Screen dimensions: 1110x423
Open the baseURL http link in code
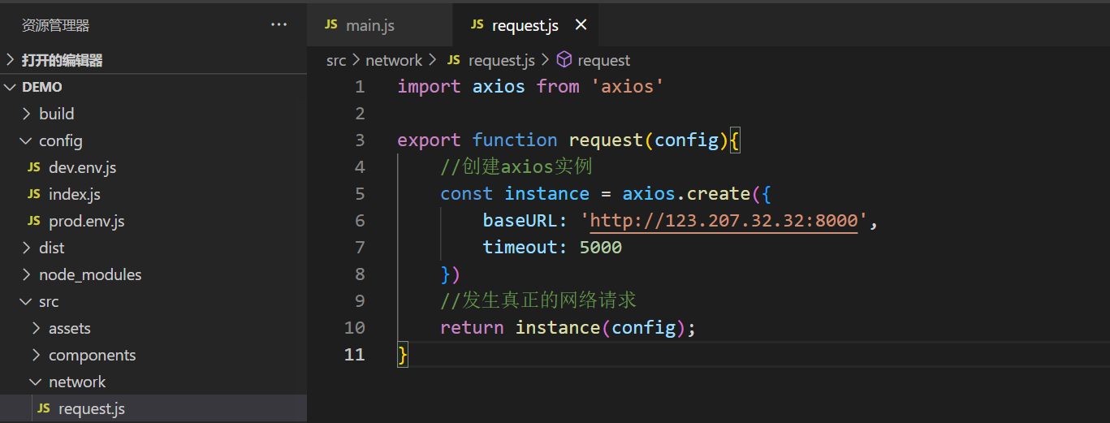pyautogui.click(x=723, y=221)
